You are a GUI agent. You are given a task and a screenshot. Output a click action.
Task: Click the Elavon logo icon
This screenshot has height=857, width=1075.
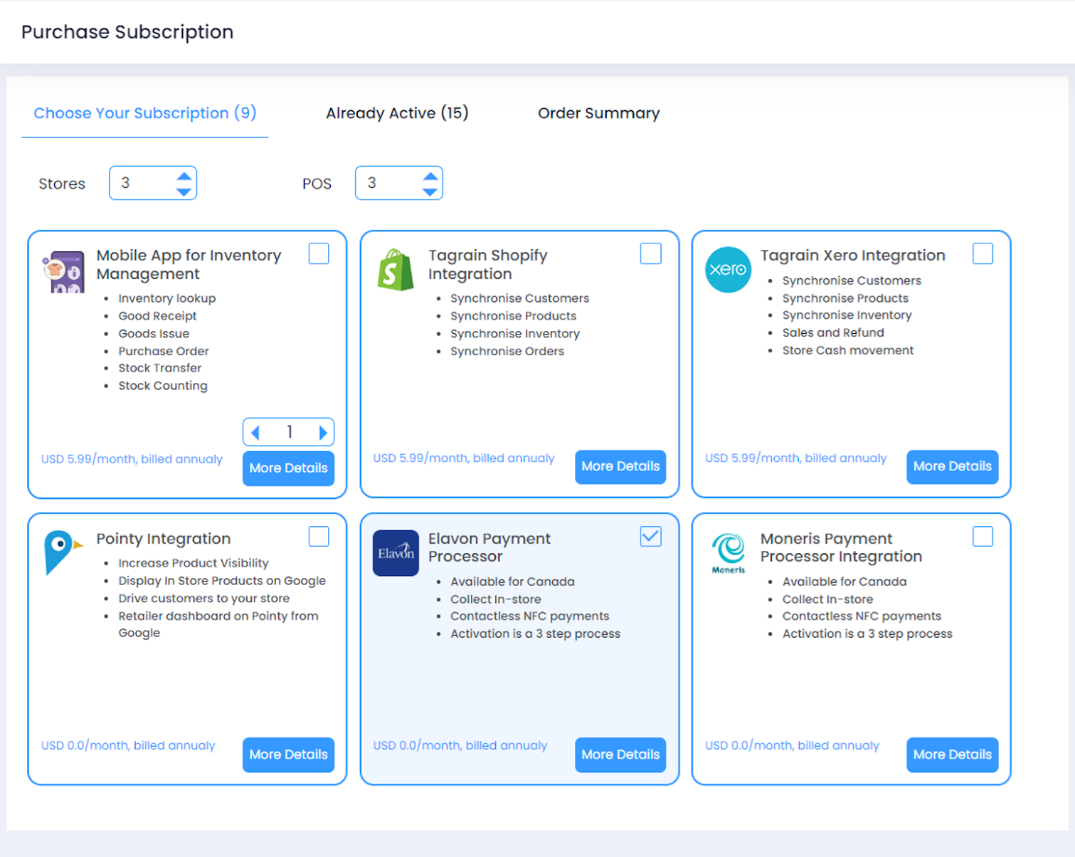(x=396, y=553)
